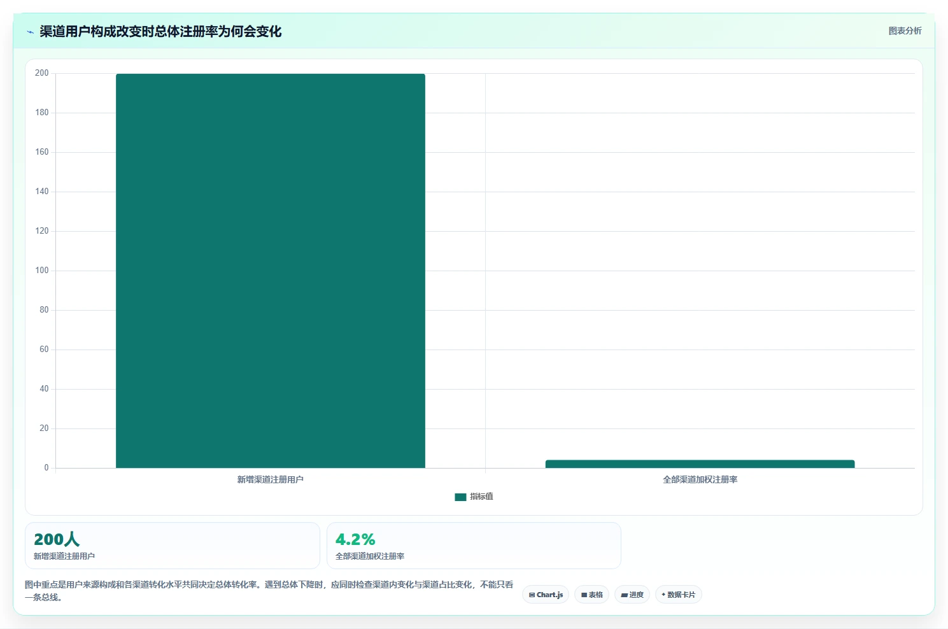This screenshot has width=948, height=629.
Task: Click the 全部渠道加权注册率 x-axis label
Action: coord(700,479)
